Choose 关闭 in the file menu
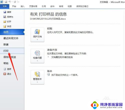Screen dimensions: 125x110 (9, 26)
